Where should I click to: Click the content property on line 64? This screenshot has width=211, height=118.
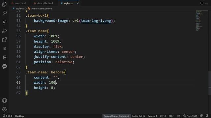pyautogui.click(x=41, y=77)
